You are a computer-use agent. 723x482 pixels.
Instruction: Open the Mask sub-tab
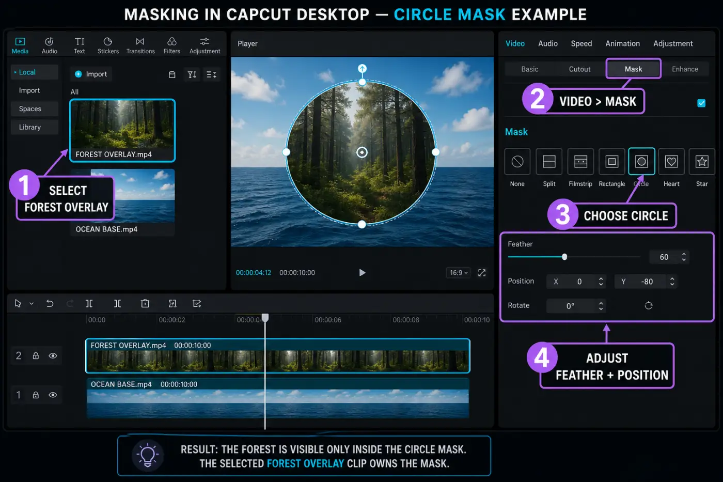633,69
